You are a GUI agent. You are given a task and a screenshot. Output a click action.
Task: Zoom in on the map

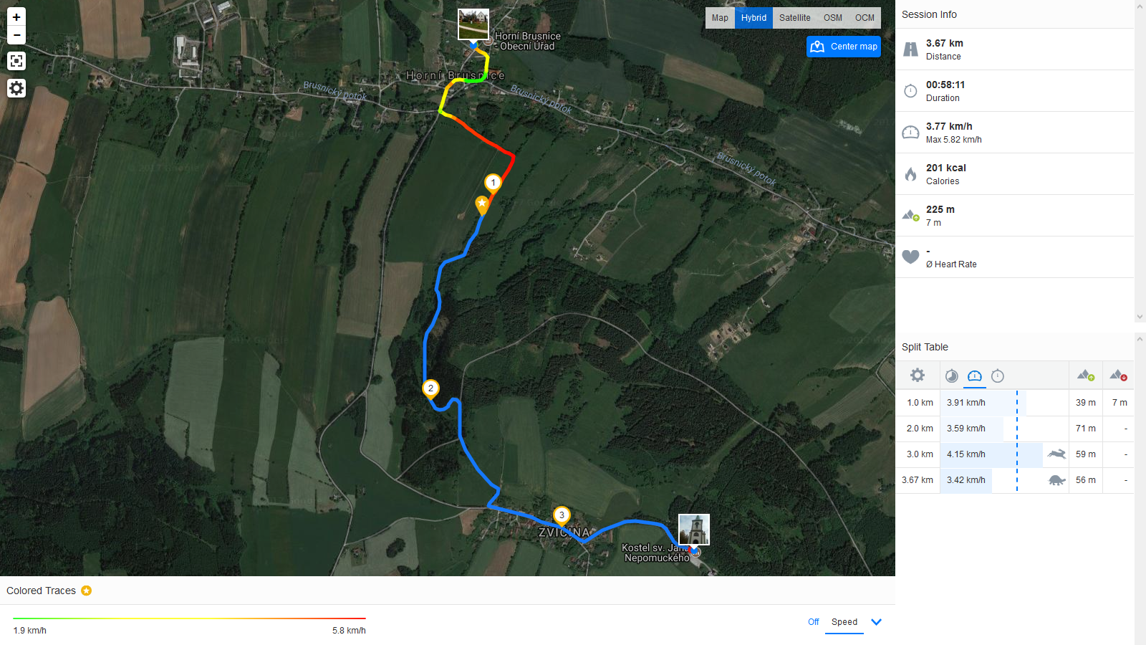[x=16, y=16]
